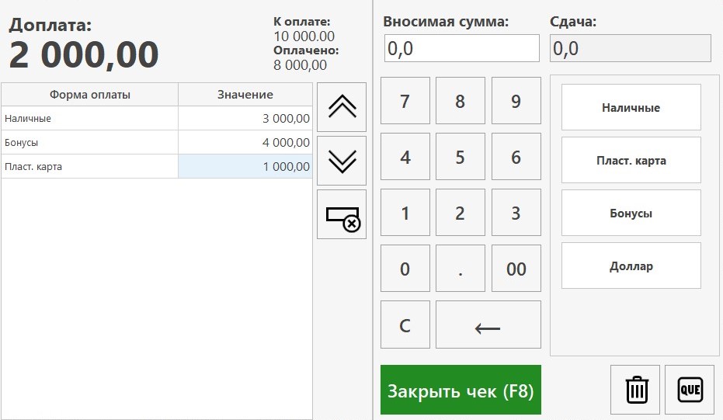Click Закрыть чек (F8) green button
The width and height of the screenshot is (723, 420).
[x=461, y=390]
